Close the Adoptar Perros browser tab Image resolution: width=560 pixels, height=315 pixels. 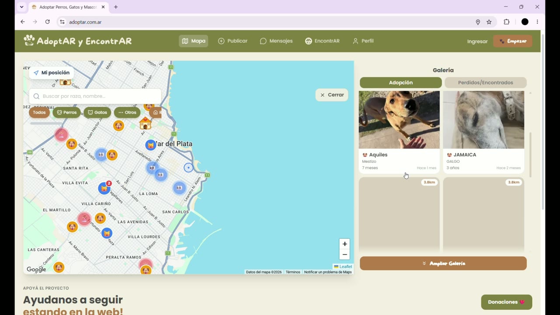click(103, 7)
